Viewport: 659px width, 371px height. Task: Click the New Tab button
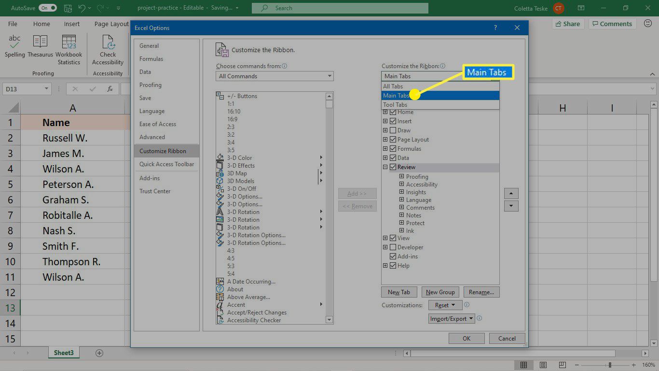[x=399, y=292]
